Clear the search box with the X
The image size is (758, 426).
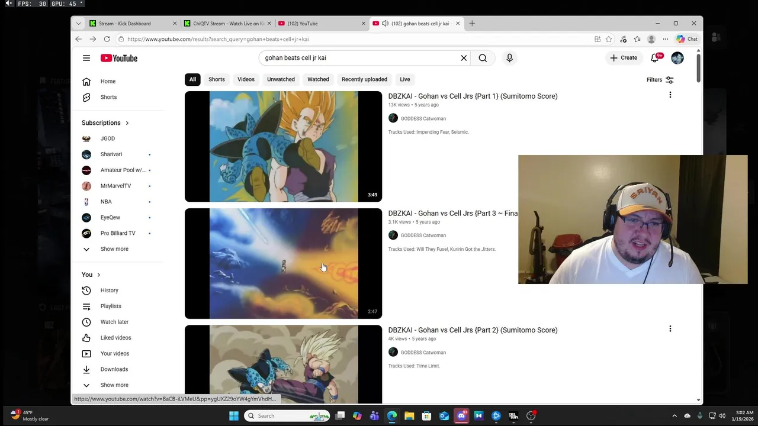coord(464,58)
